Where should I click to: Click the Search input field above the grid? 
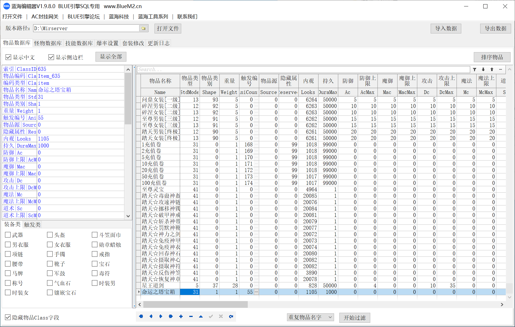303,69
